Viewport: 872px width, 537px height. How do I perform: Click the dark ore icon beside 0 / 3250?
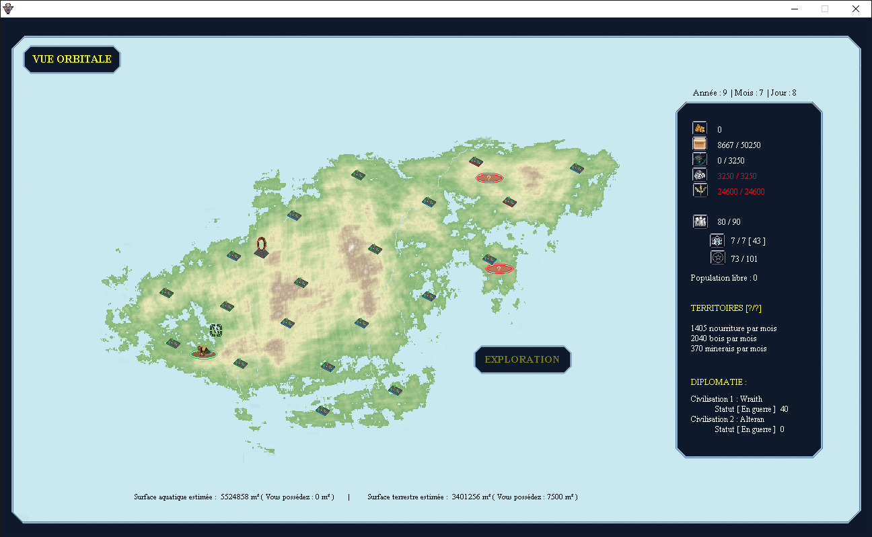(x=700, y=159)
